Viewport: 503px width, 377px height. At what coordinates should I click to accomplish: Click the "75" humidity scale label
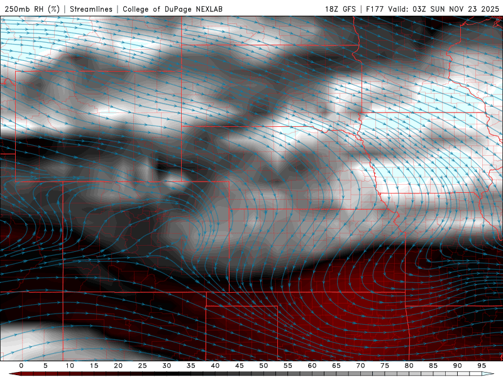tap(385, 366)
